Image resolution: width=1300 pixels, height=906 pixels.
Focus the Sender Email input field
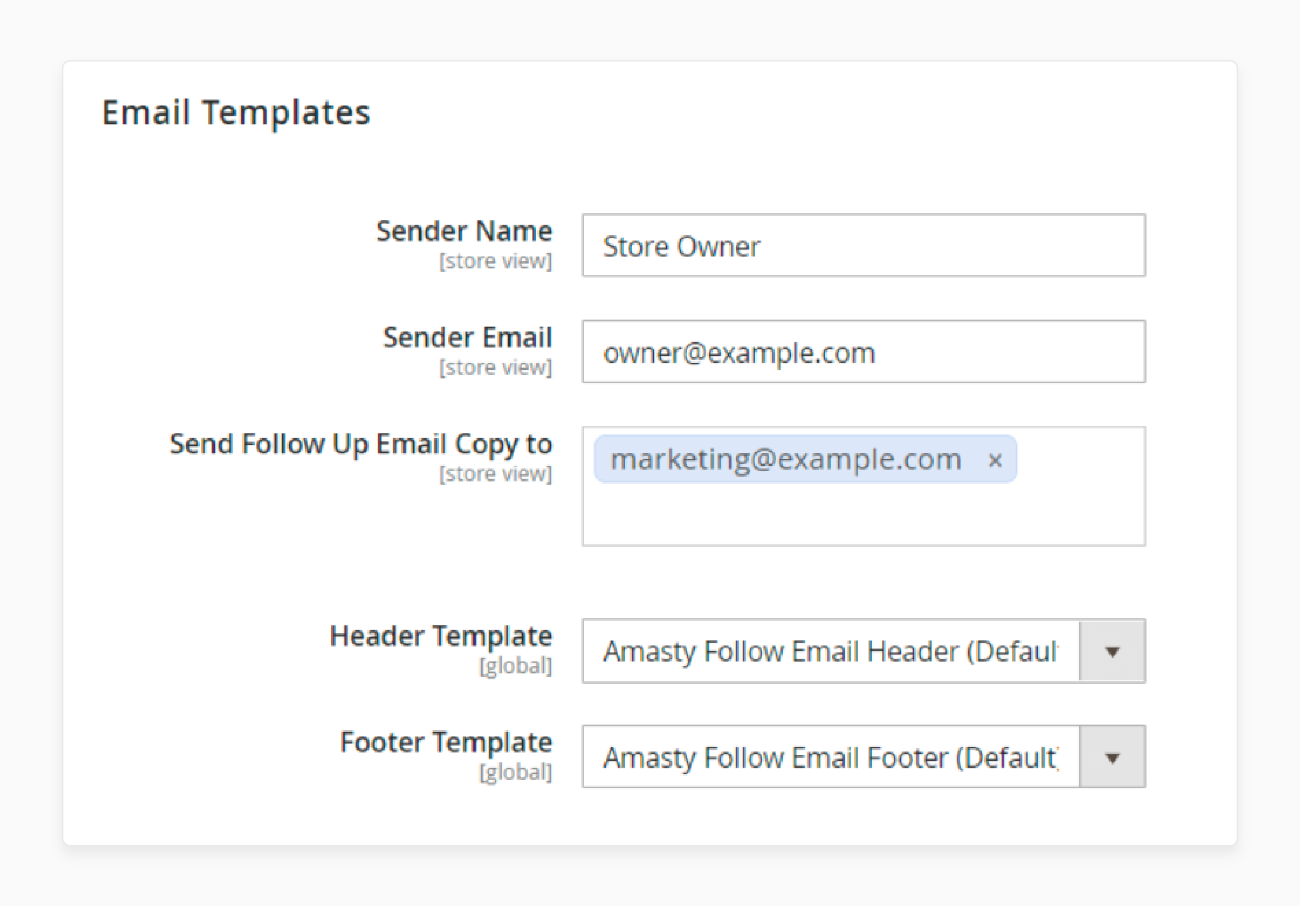tap(864, 351)
